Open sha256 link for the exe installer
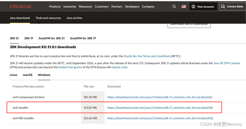246x129 pixels. 207,108
